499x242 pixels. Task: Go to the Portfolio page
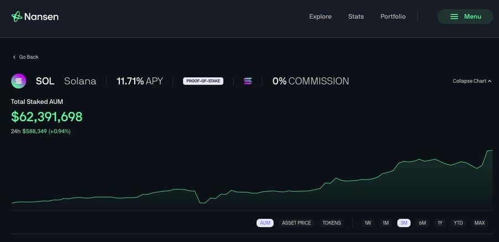[393, 17]
